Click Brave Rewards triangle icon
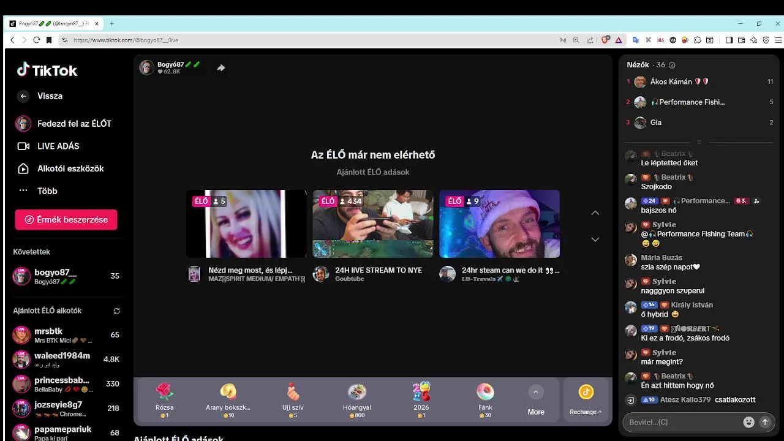Image resolution: width=784 pixels, height=441 pixels. [x=619, y=40]
